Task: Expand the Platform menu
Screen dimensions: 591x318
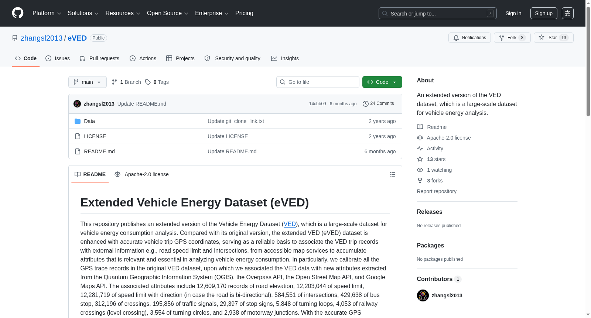Action: (47, 13)
